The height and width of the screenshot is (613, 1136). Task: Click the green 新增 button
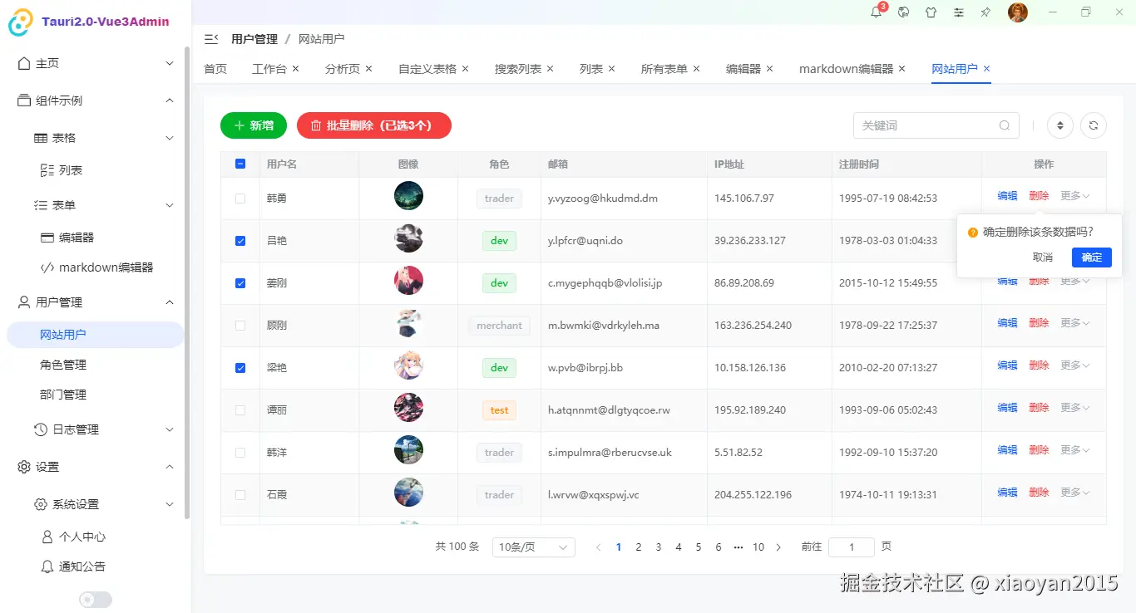(253, 125)
